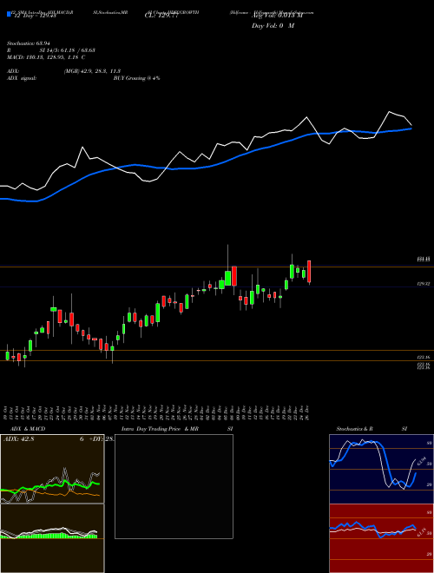
Task: Click RSI value '61.18 / 63.63'
Action: coord(78,50)
